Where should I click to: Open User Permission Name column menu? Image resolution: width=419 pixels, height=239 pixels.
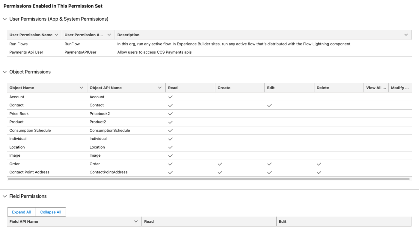point(56,35)
